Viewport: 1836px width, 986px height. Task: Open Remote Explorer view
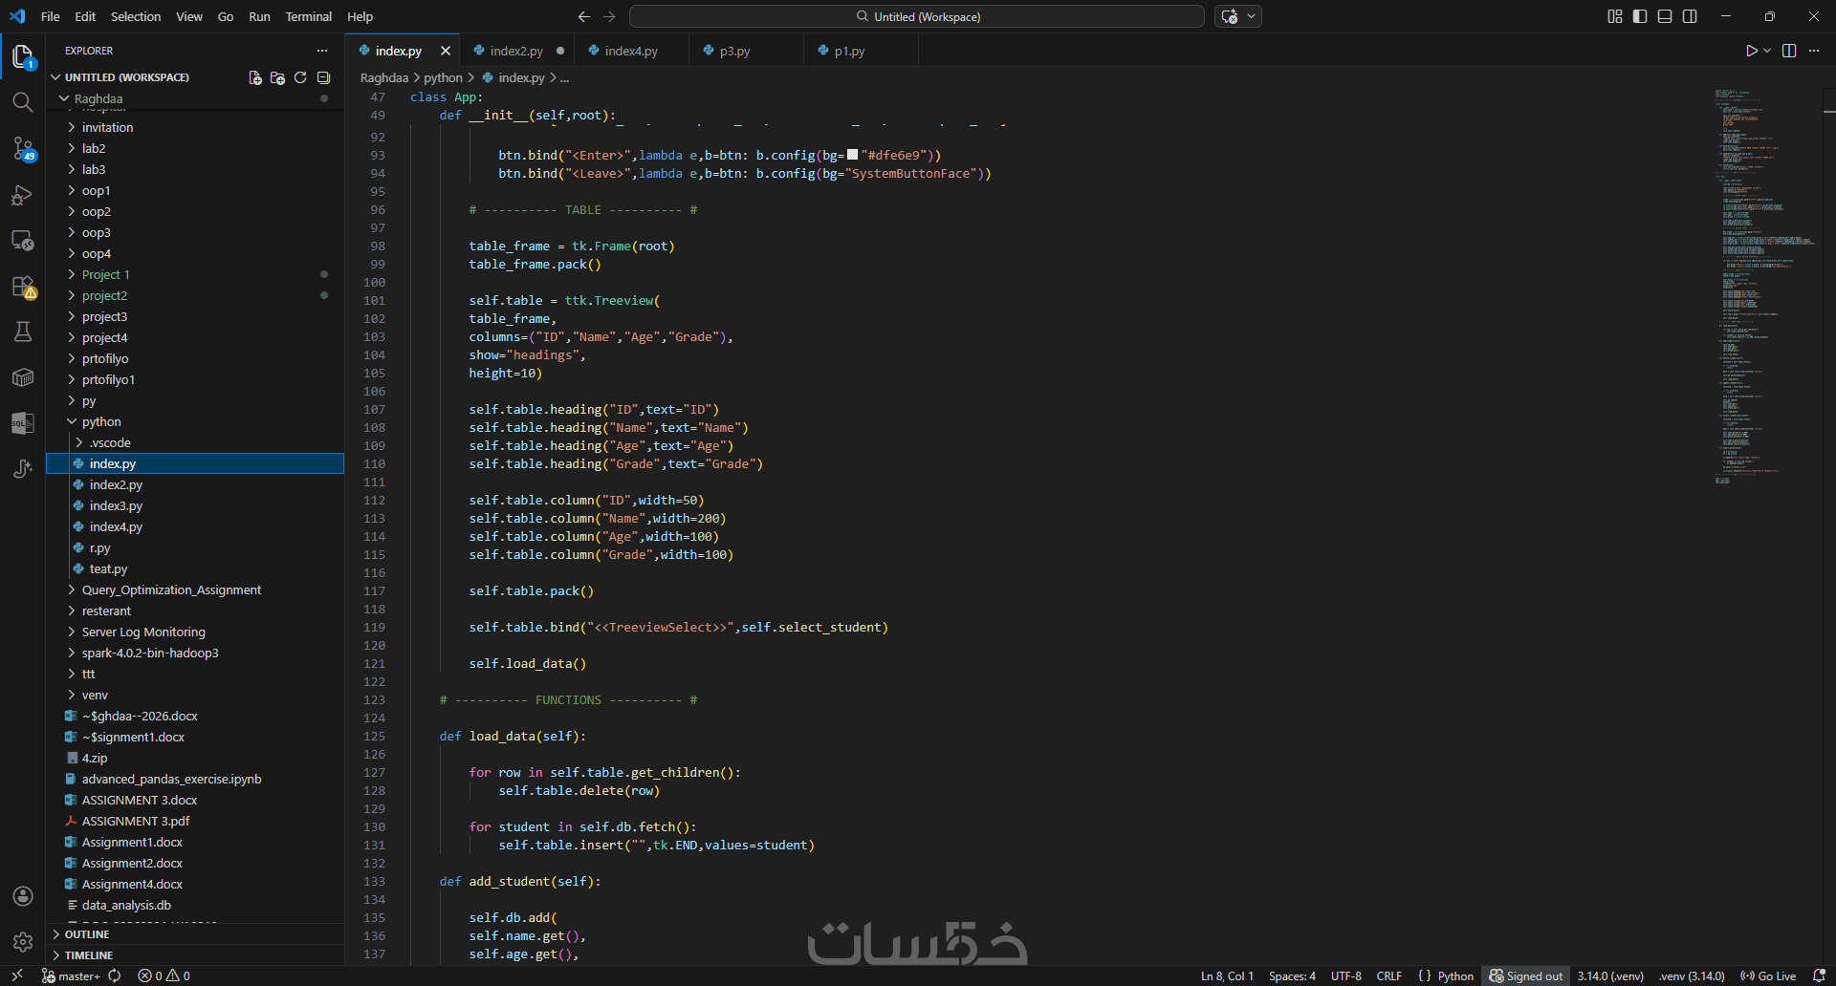pos(23,240)
